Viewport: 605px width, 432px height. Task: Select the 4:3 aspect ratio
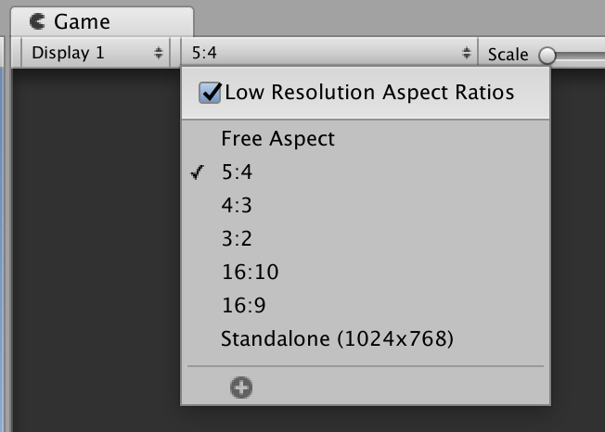pos(237,206)
